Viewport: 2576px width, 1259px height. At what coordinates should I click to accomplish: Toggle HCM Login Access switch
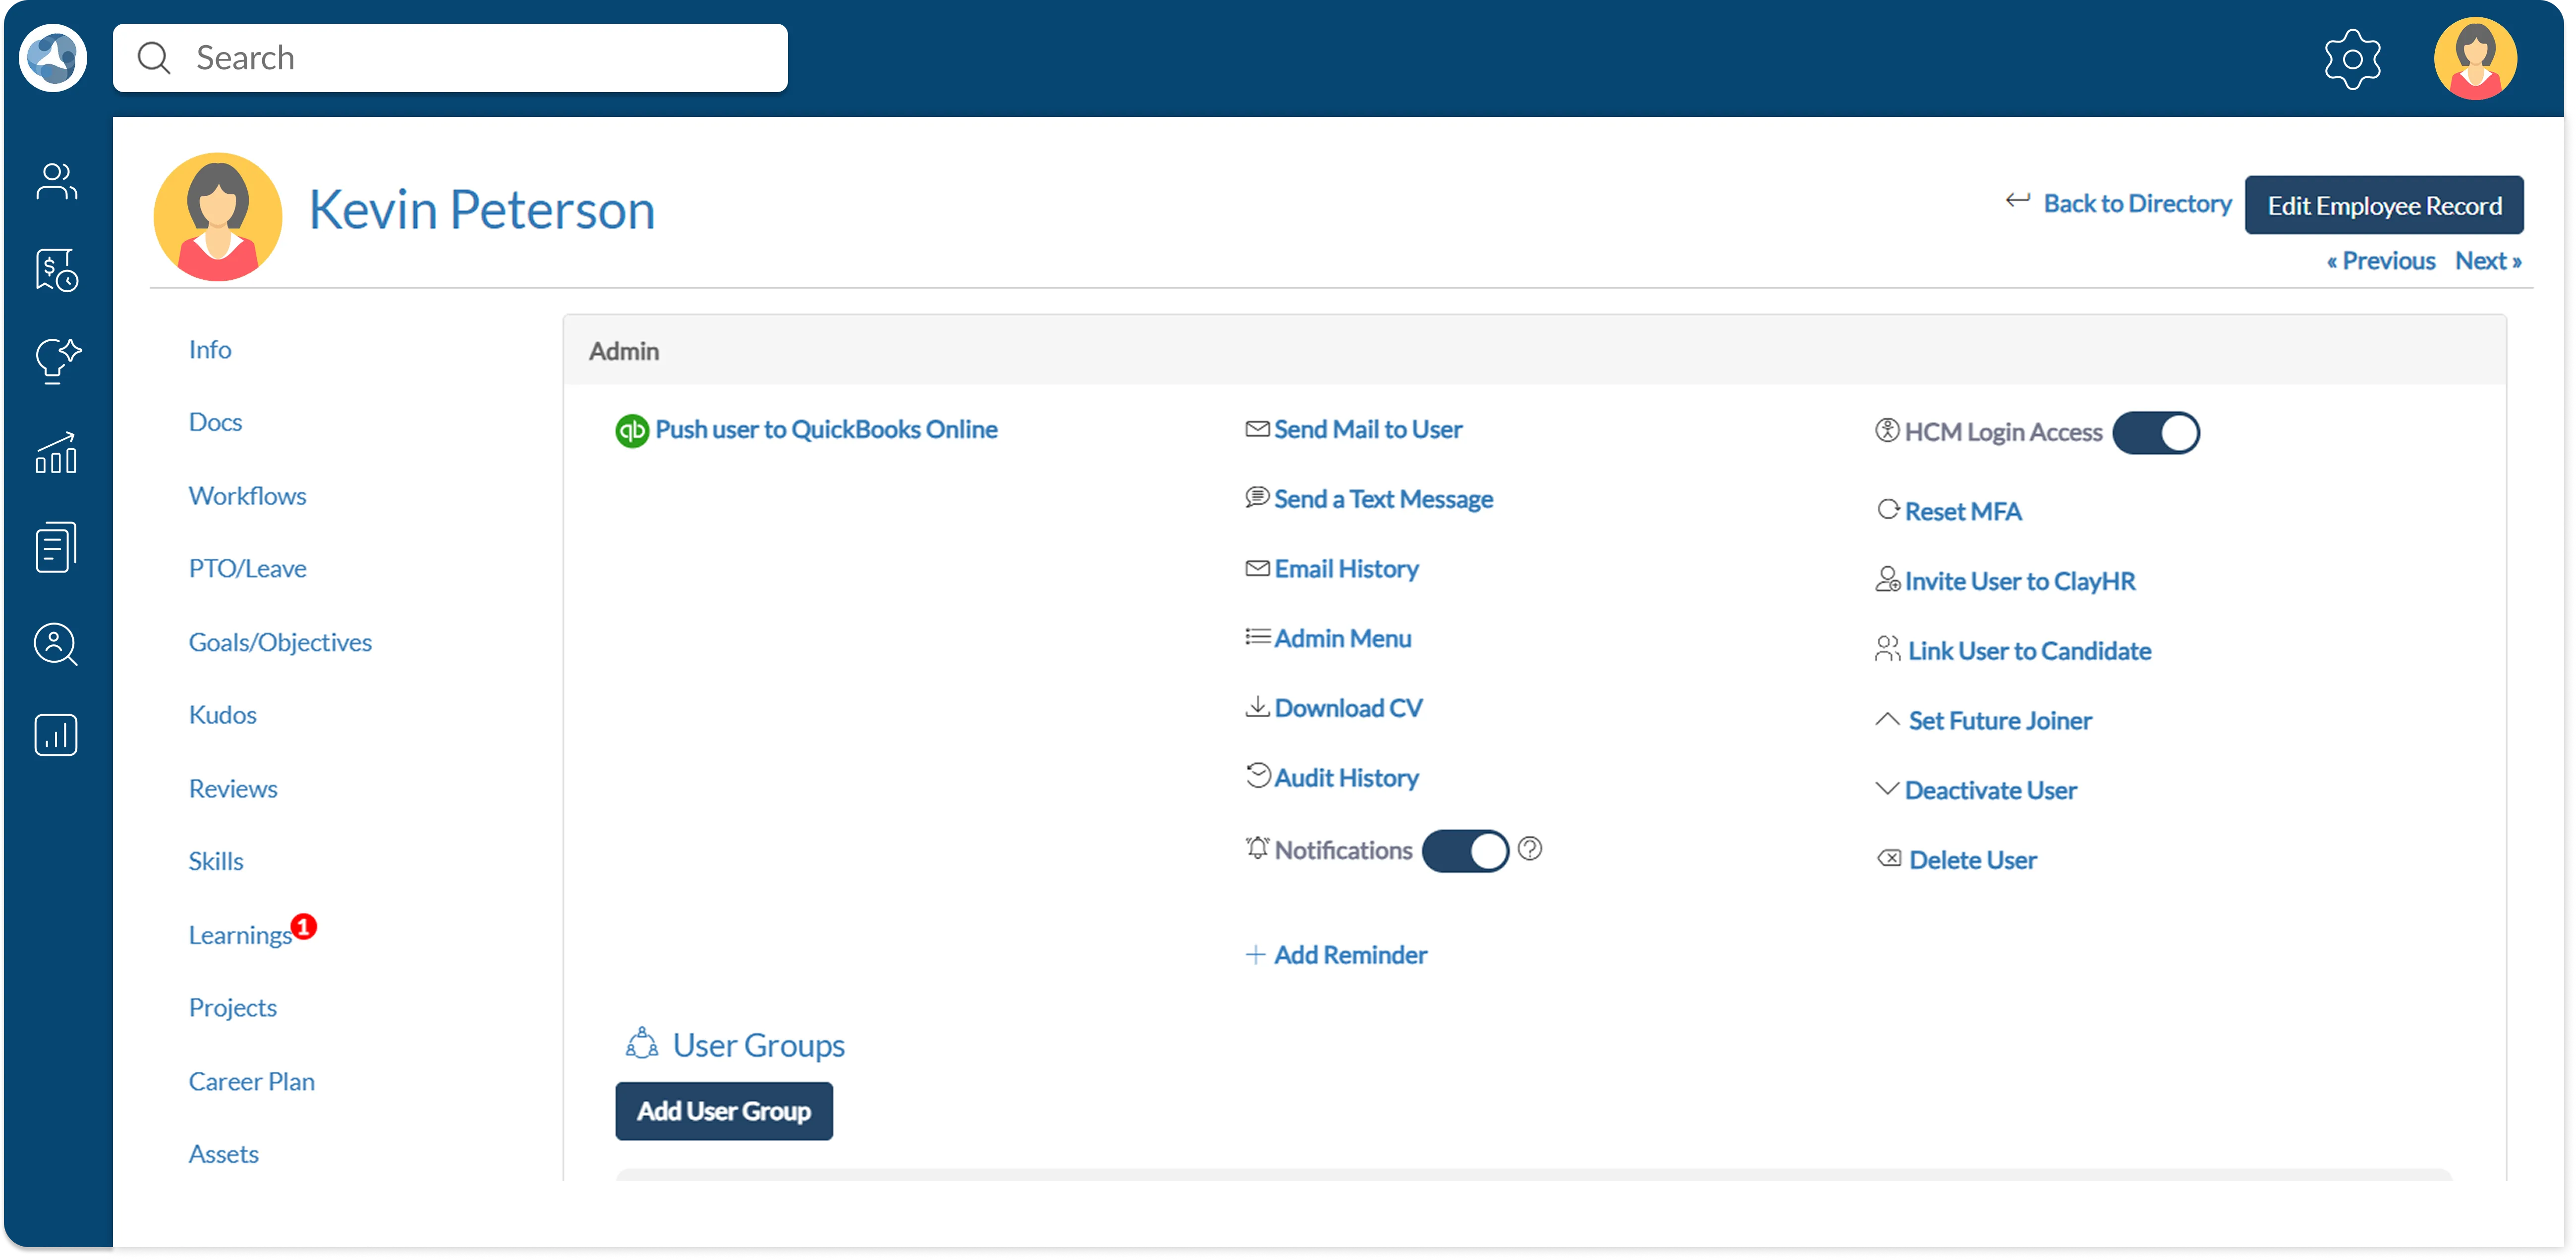pos(2156,433)
